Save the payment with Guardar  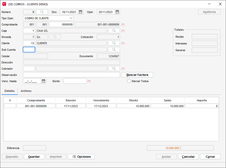[34, 157]
